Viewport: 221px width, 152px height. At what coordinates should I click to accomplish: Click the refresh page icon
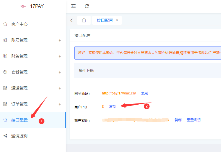pos(87,6)
